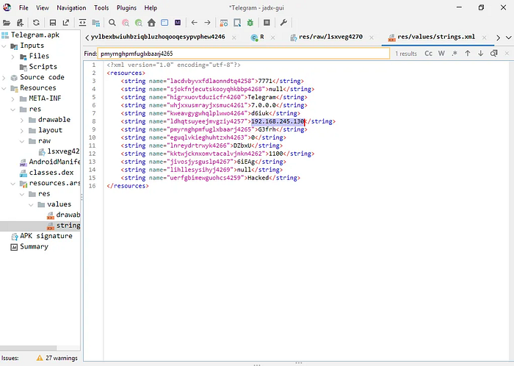Screen dimensions: 514x366
Task: Click the Quark analysis toolbar icon
Action: tap(237, 23)
